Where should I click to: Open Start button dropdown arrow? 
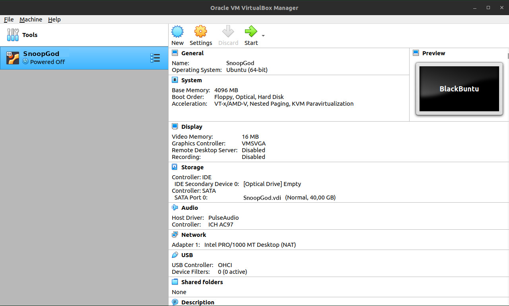point(263,36)
